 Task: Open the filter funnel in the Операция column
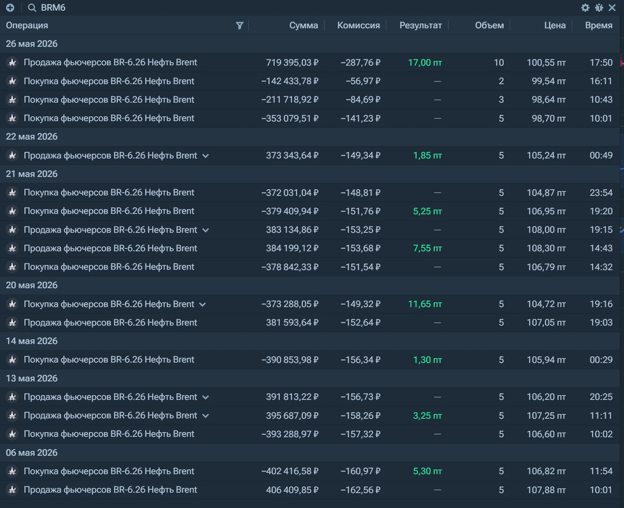[239, 26]
